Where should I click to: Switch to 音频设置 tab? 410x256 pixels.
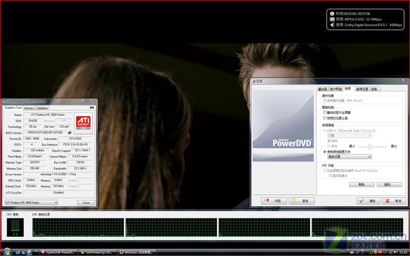[362, 89]
